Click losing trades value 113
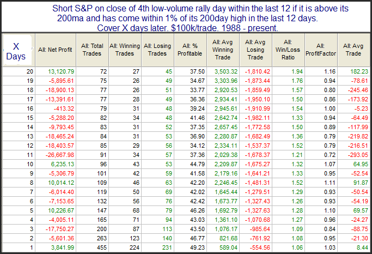The height and width of the screenshot is (254, 372). point(167,229)
